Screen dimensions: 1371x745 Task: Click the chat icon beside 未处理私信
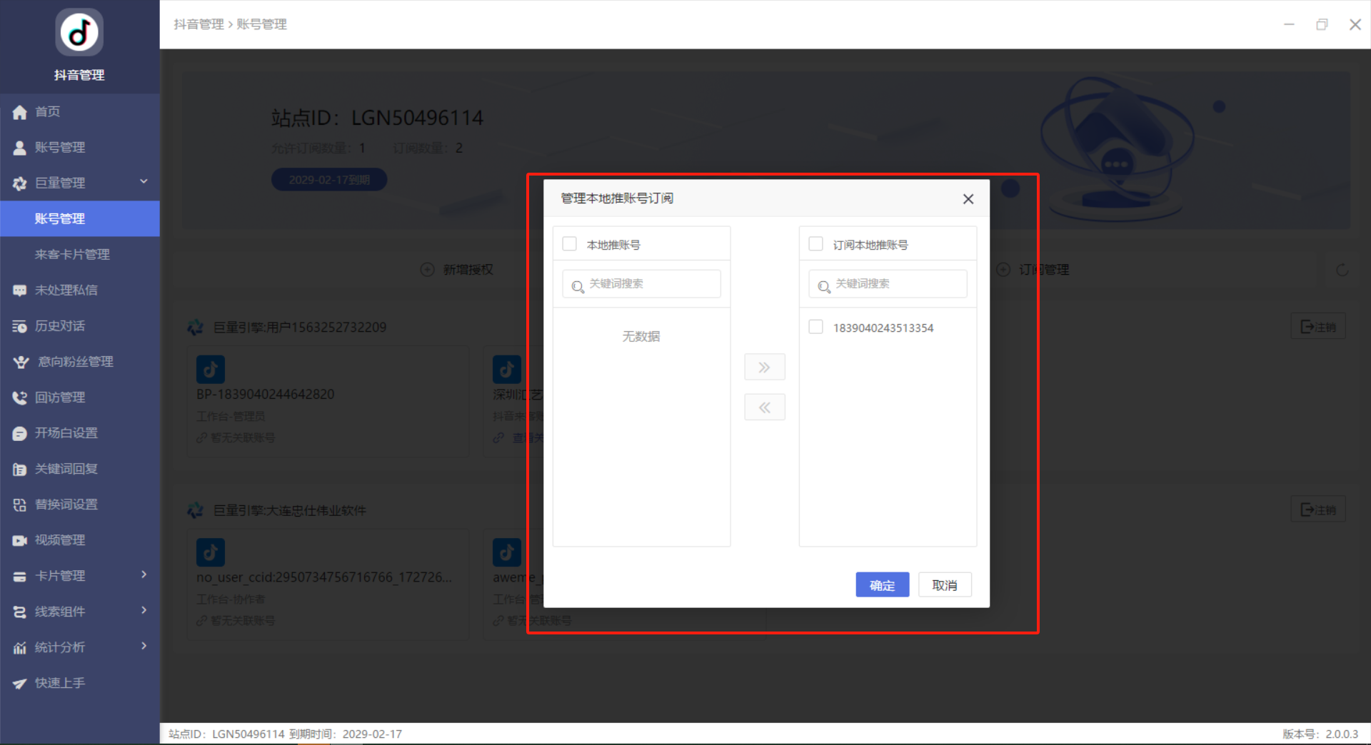click(x=20, y=290)
